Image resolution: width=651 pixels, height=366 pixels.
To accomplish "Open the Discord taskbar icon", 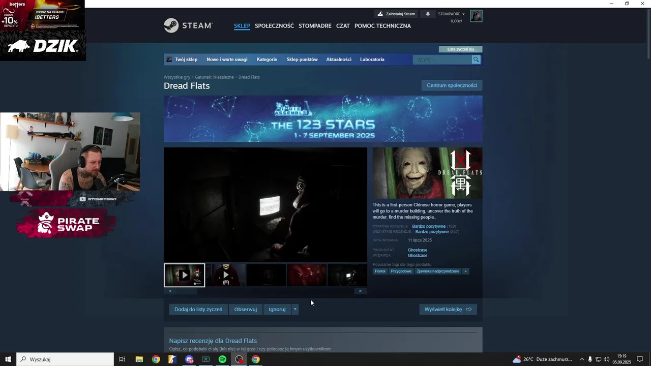I will (x=189, y=359).
